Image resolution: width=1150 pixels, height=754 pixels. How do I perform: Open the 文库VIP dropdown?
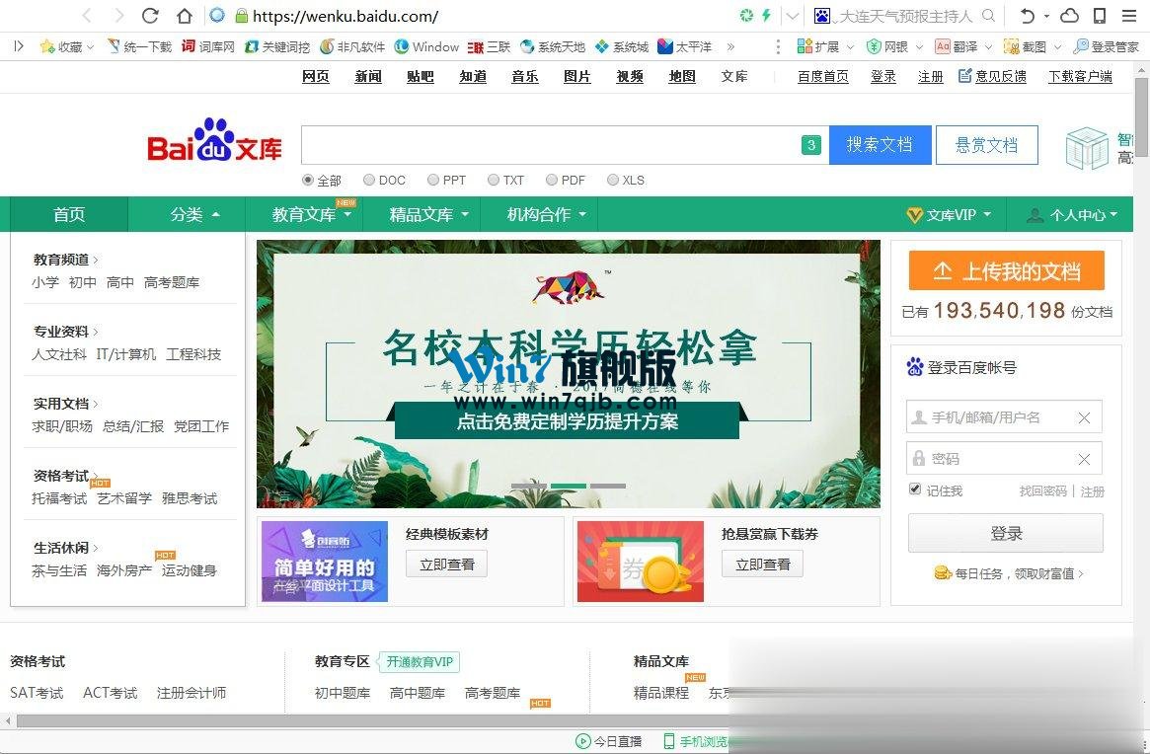point(949,214)
